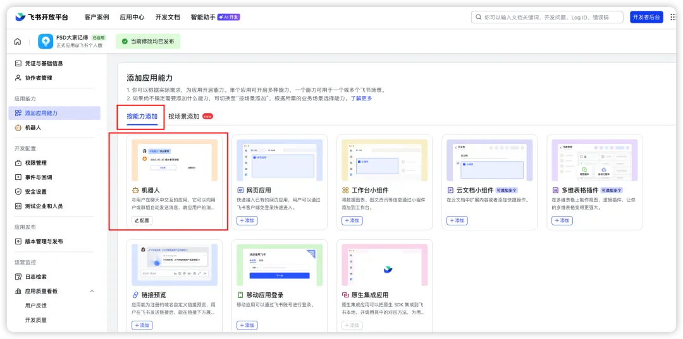Click the 添加应用能力 page heading

(150, 78)
